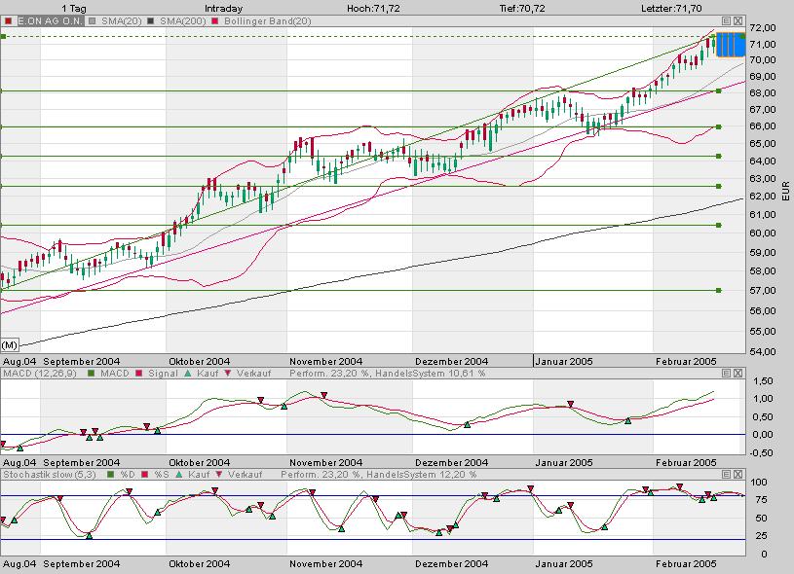Screen dimensions: 794x574
Task: Open the settings icon of the Stochastik slow panel
Action: pos(726,475)
